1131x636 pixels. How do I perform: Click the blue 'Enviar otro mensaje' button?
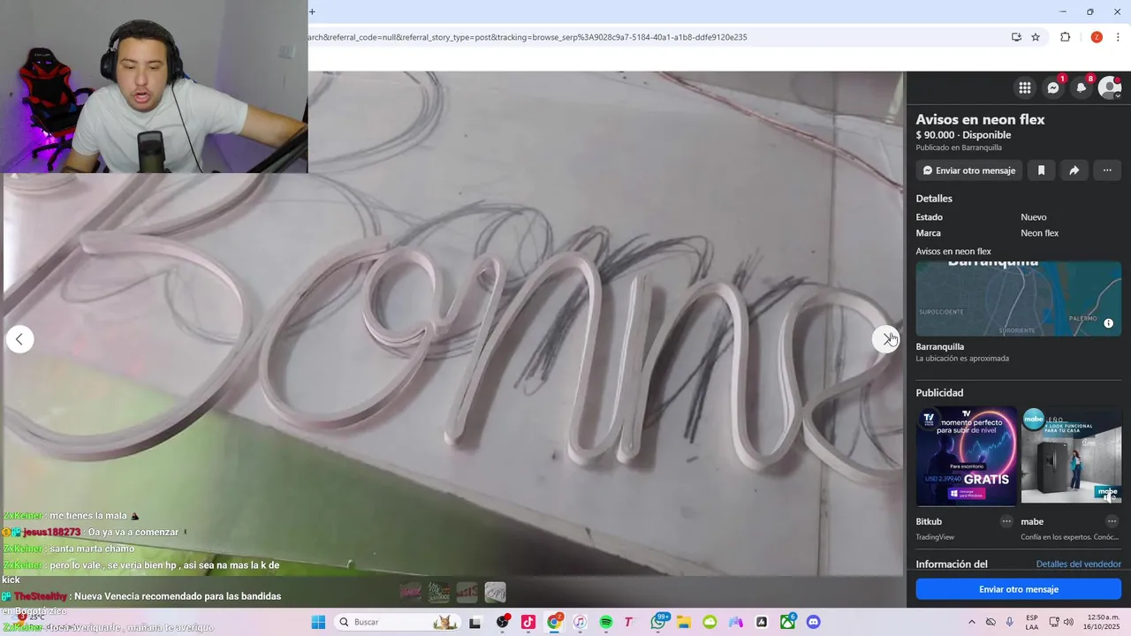click(1019, 589)
